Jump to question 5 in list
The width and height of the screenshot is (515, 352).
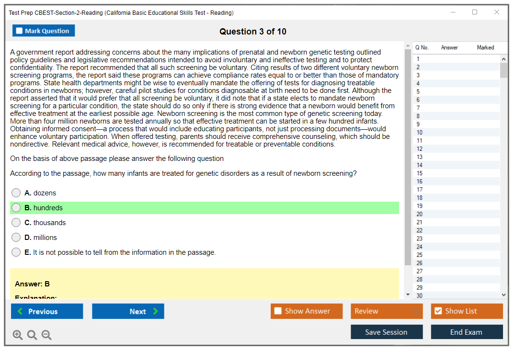click(x=418, y=91)
